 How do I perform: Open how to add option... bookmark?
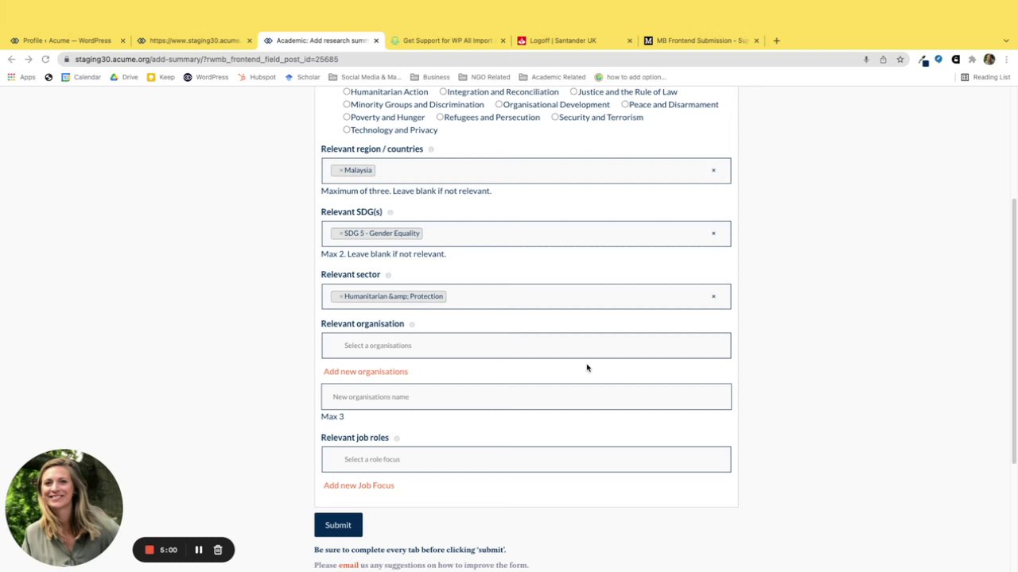click(x=630, y=77)
